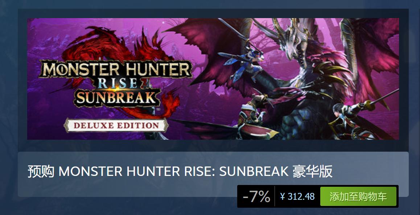Click the -7% discount badge
Viewport: 420px width, 215px height.
(x=256, y=196)
